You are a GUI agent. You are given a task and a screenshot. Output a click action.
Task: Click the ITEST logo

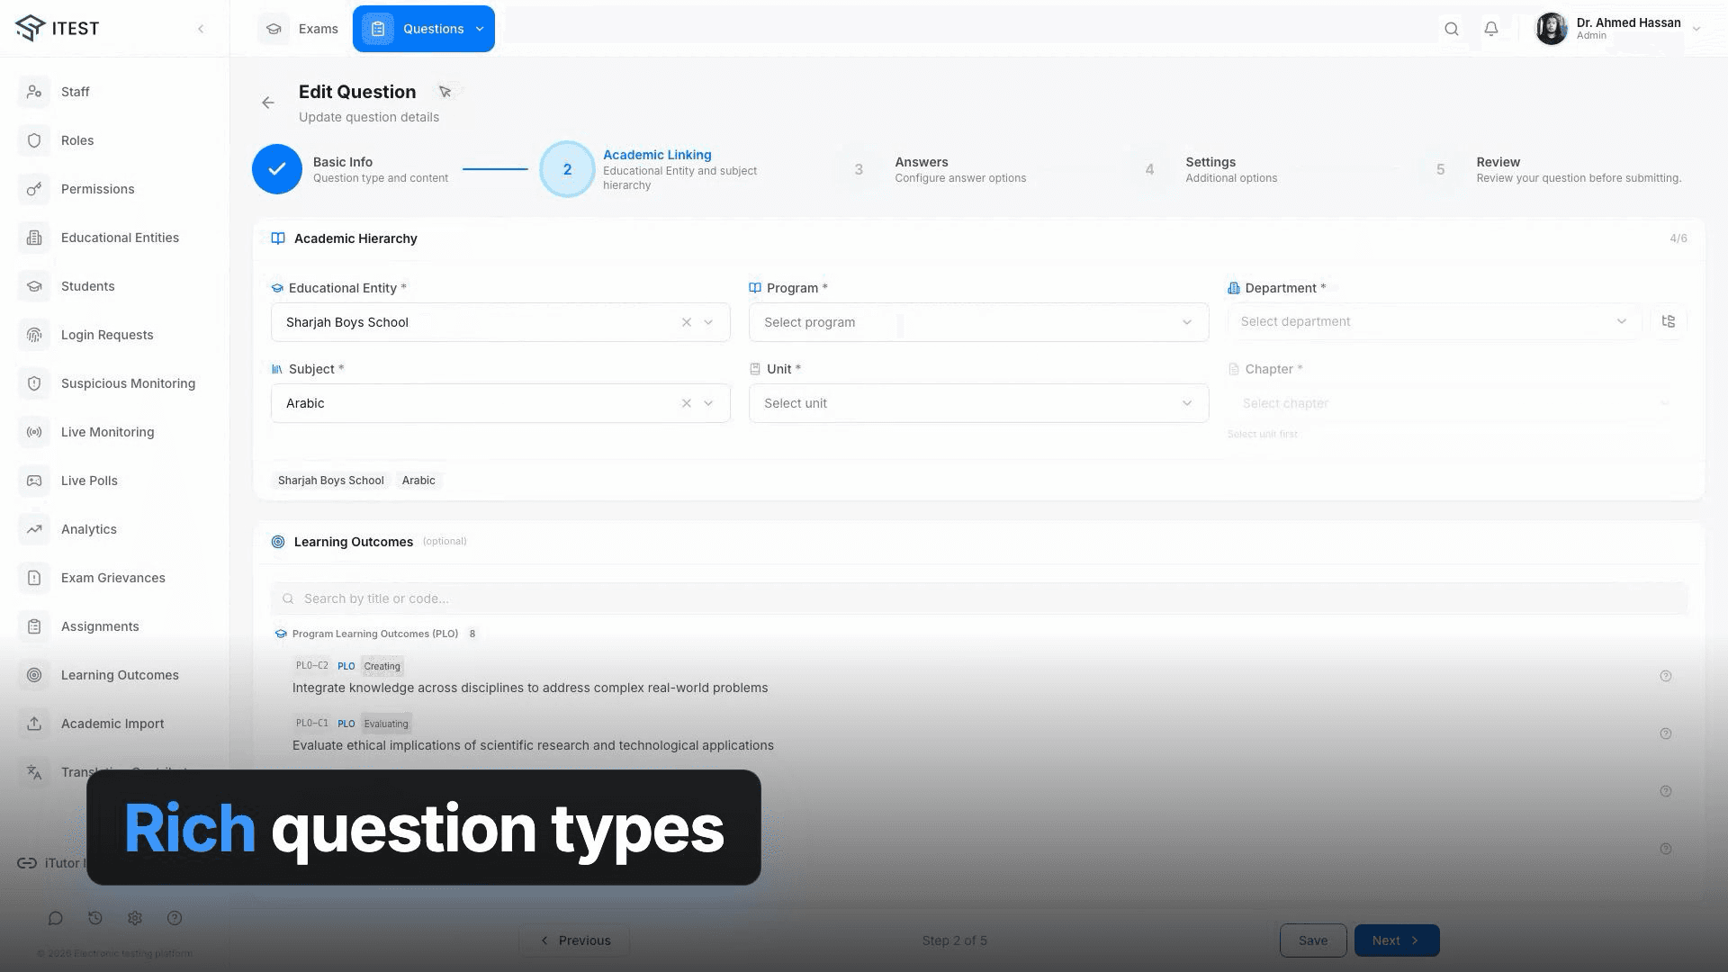pyautogui.click(x=58, y=28)
